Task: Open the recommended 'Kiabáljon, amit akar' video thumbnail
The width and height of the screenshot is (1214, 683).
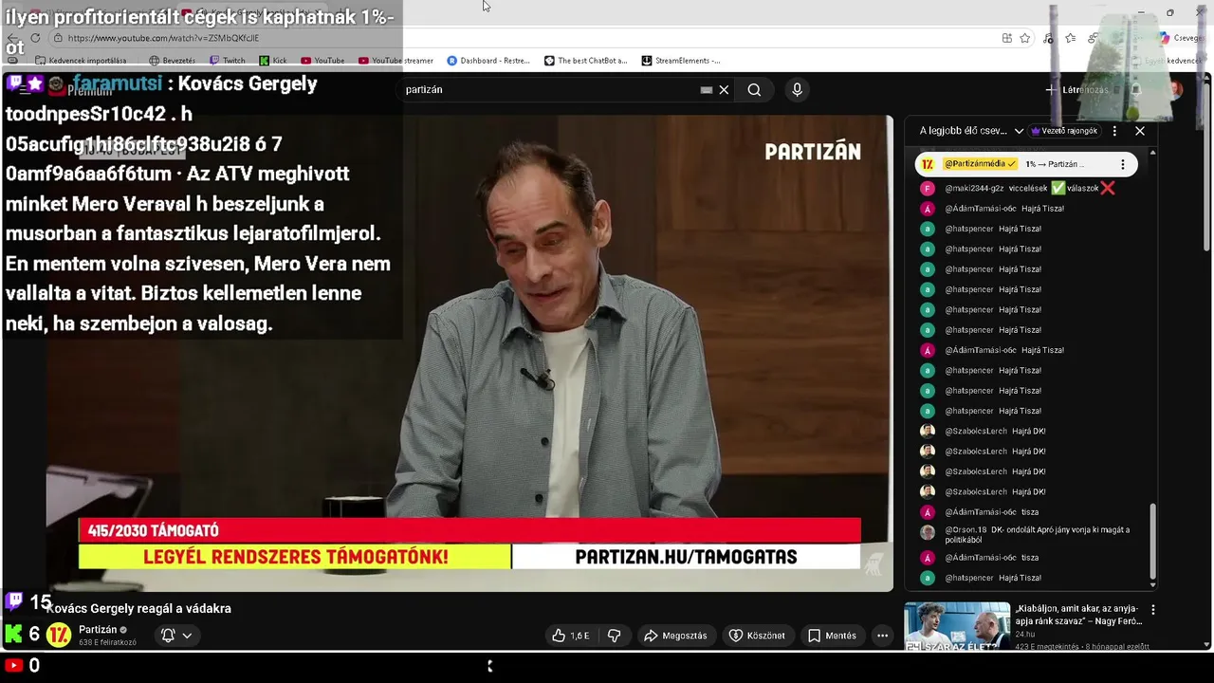Action: (957, 625)
